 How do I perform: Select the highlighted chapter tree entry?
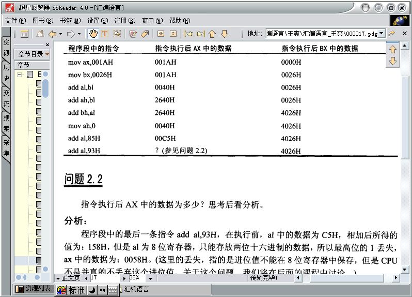[x=39, y=261]
